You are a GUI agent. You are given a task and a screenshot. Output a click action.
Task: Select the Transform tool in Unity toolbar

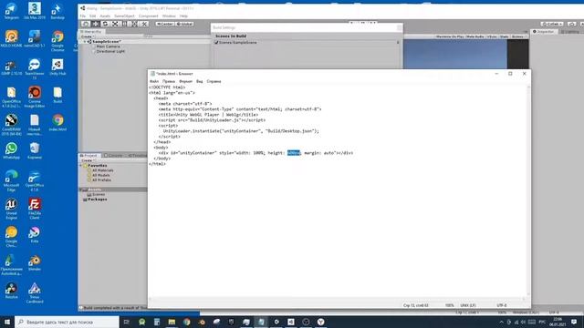(134, 24)
